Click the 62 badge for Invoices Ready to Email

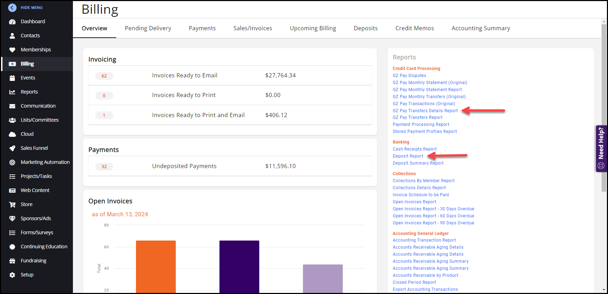(x=104, y=76)
